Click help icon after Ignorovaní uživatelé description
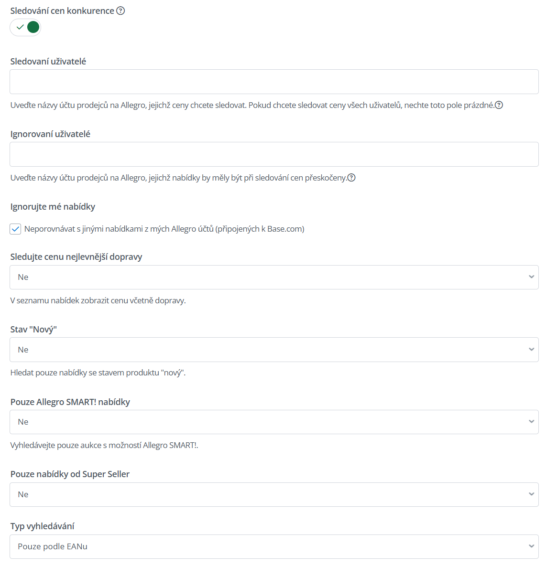Screen dimensions: 546x566 pyautogui.click(x=351, y=178)
